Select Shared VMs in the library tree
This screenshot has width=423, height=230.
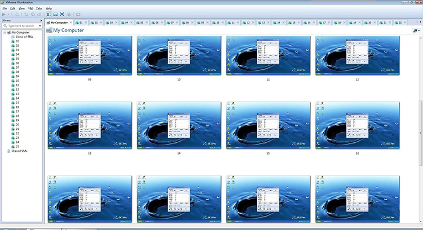[x=19, y=151]
